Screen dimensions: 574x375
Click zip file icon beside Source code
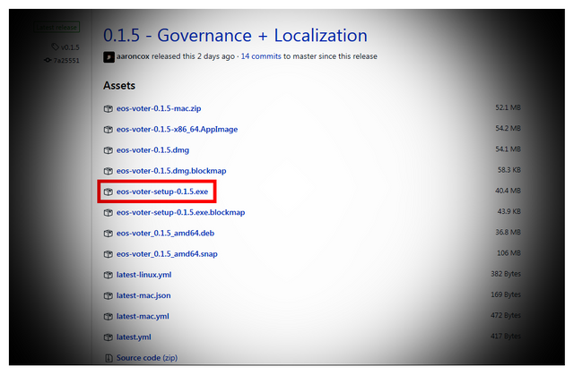pos(109,358)
